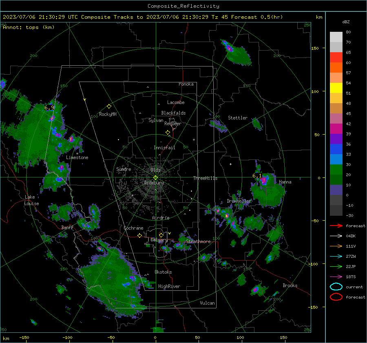
Task: Click the HighRiver city label
Action: pyautogui.click(x=169, y=286)
